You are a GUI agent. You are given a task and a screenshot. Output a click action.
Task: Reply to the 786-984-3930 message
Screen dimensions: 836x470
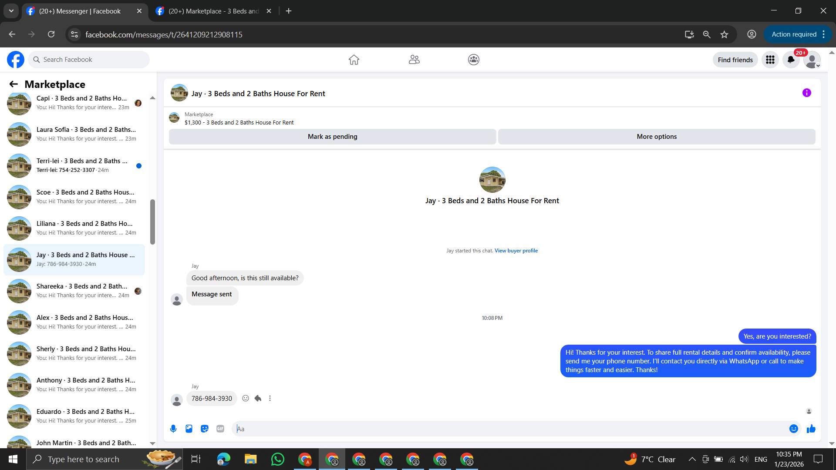[258, 398]
